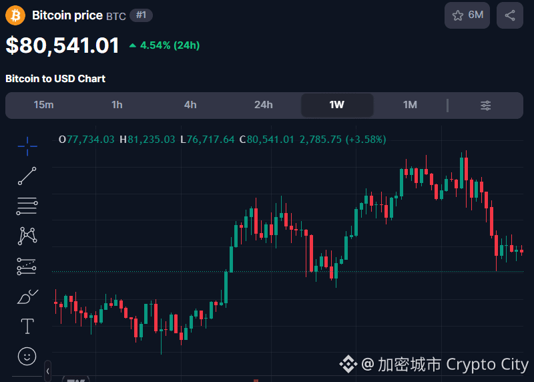
Task: Switch chart to 1h interval
Action: [117, 105]
